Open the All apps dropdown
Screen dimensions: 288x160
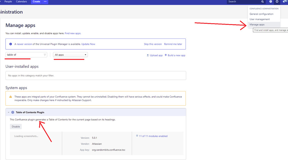[x=70, y=55]
